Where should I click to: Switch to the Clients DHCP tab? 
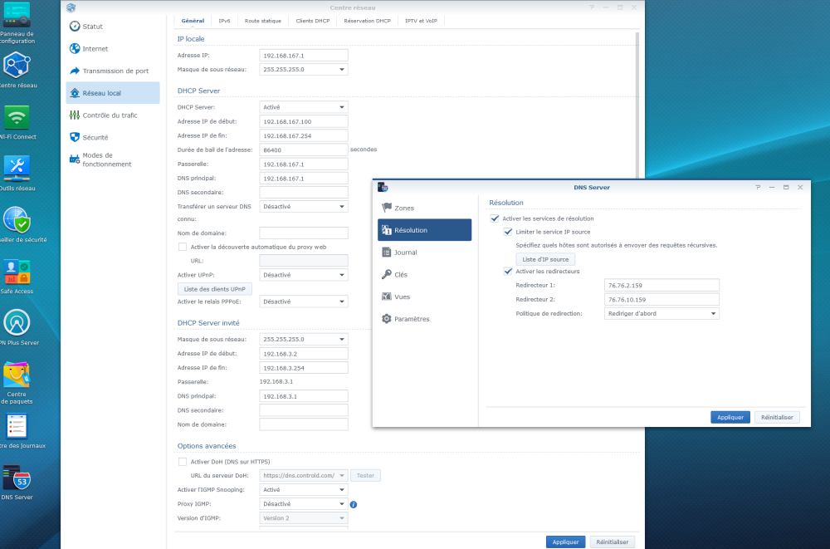click(x=312, y=21)
